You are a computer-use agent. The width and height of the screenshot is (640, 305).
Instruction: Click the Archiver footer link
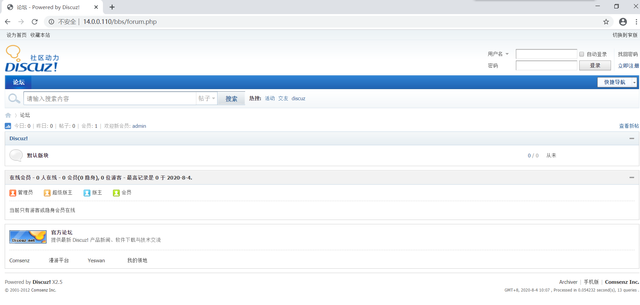pyautogui.click(x=568, y=282)
